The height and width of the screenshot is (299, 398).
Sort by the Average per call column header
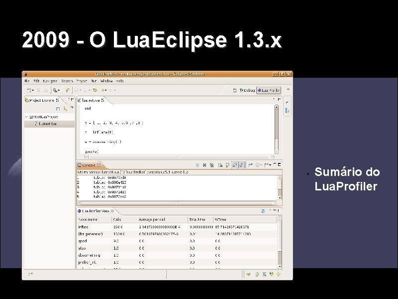(x=163, y=219)
